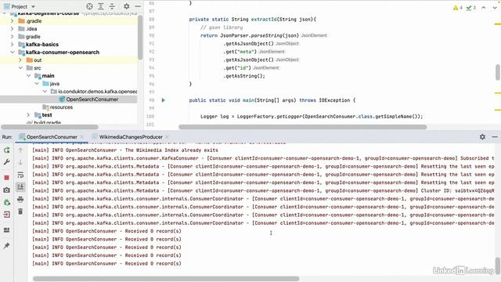
Task: Open the layout icon in the Run toolbar
Action: (7, 230)
